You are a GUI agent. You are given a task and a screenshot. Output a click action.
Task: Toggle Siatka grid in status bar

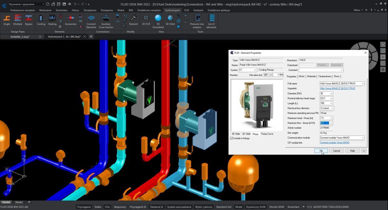(x=98, y=207)
